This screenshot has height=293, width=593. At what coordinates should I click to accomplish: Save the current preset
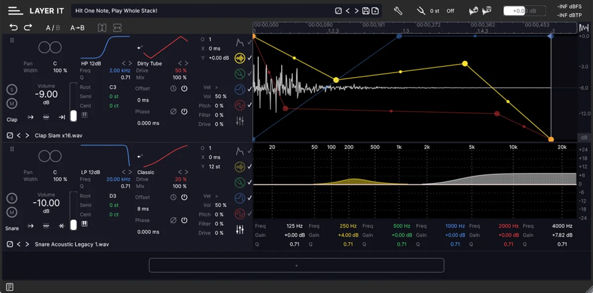coord(366,10)
